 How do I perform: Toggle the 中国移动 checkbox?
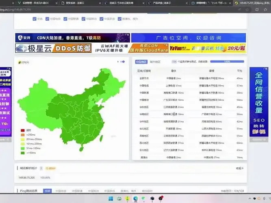tap(83, 19)
